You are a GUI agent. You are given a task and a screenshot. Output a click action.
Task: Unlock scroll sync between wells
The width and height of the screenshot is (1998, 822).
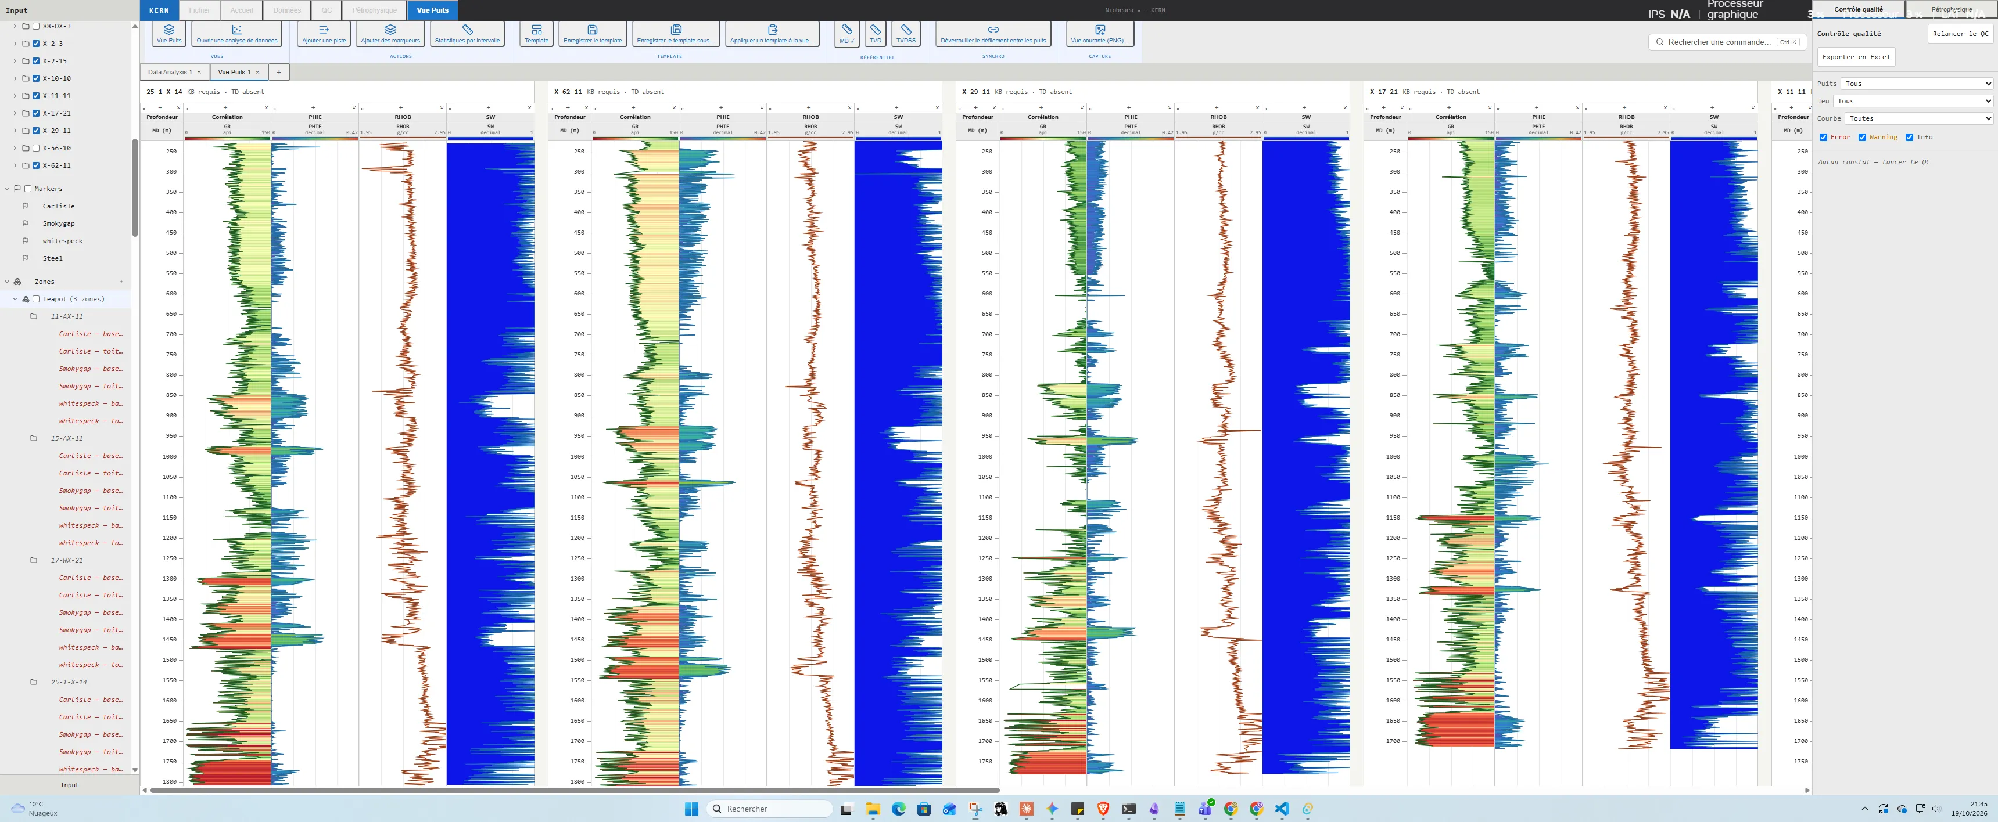[x=993, y=34]
